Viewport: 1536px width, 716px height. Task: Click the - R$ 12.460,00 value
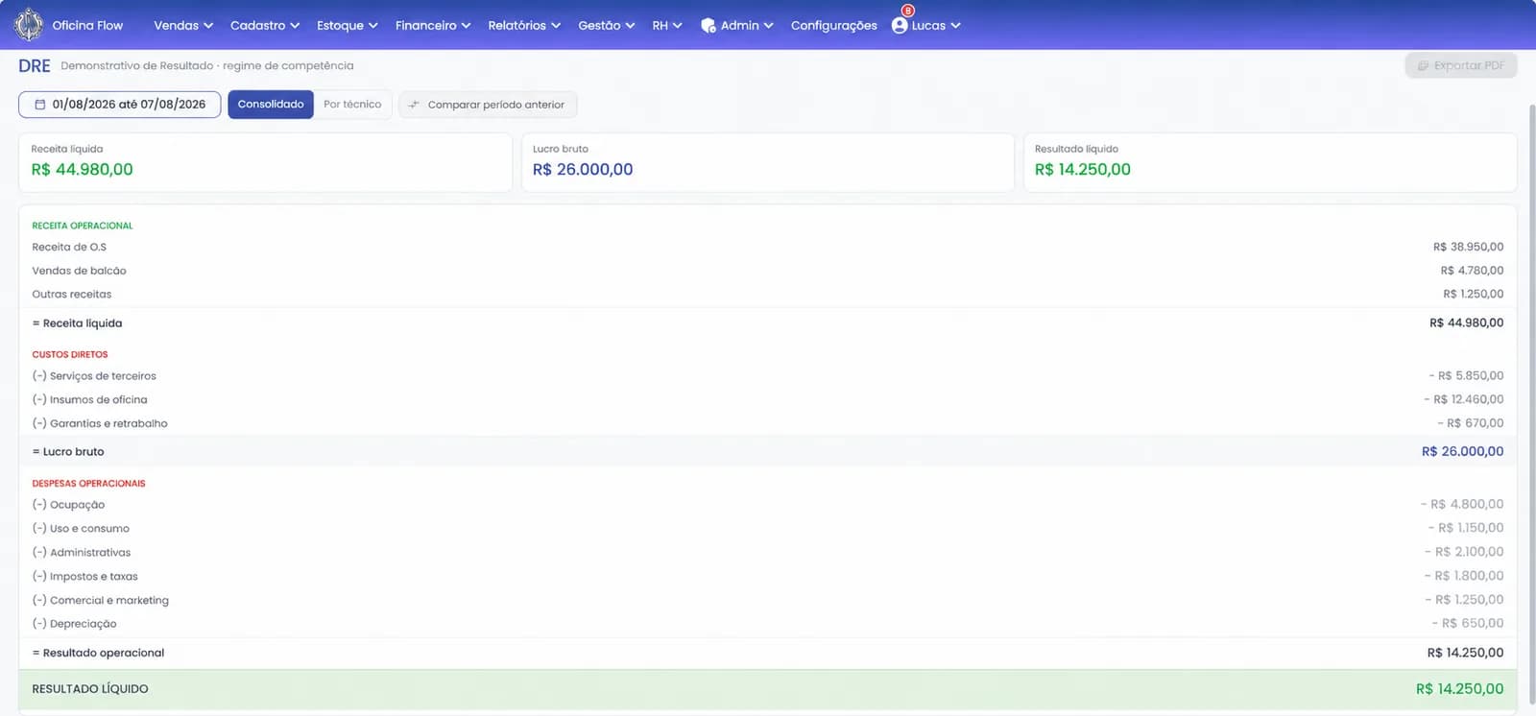click(1463, 399)
